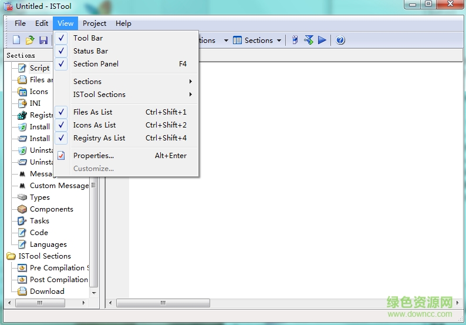The height and width of the screenshot is (325, 466).
Task: Click the section tree scroll down arrow
Action: (94, 293)
